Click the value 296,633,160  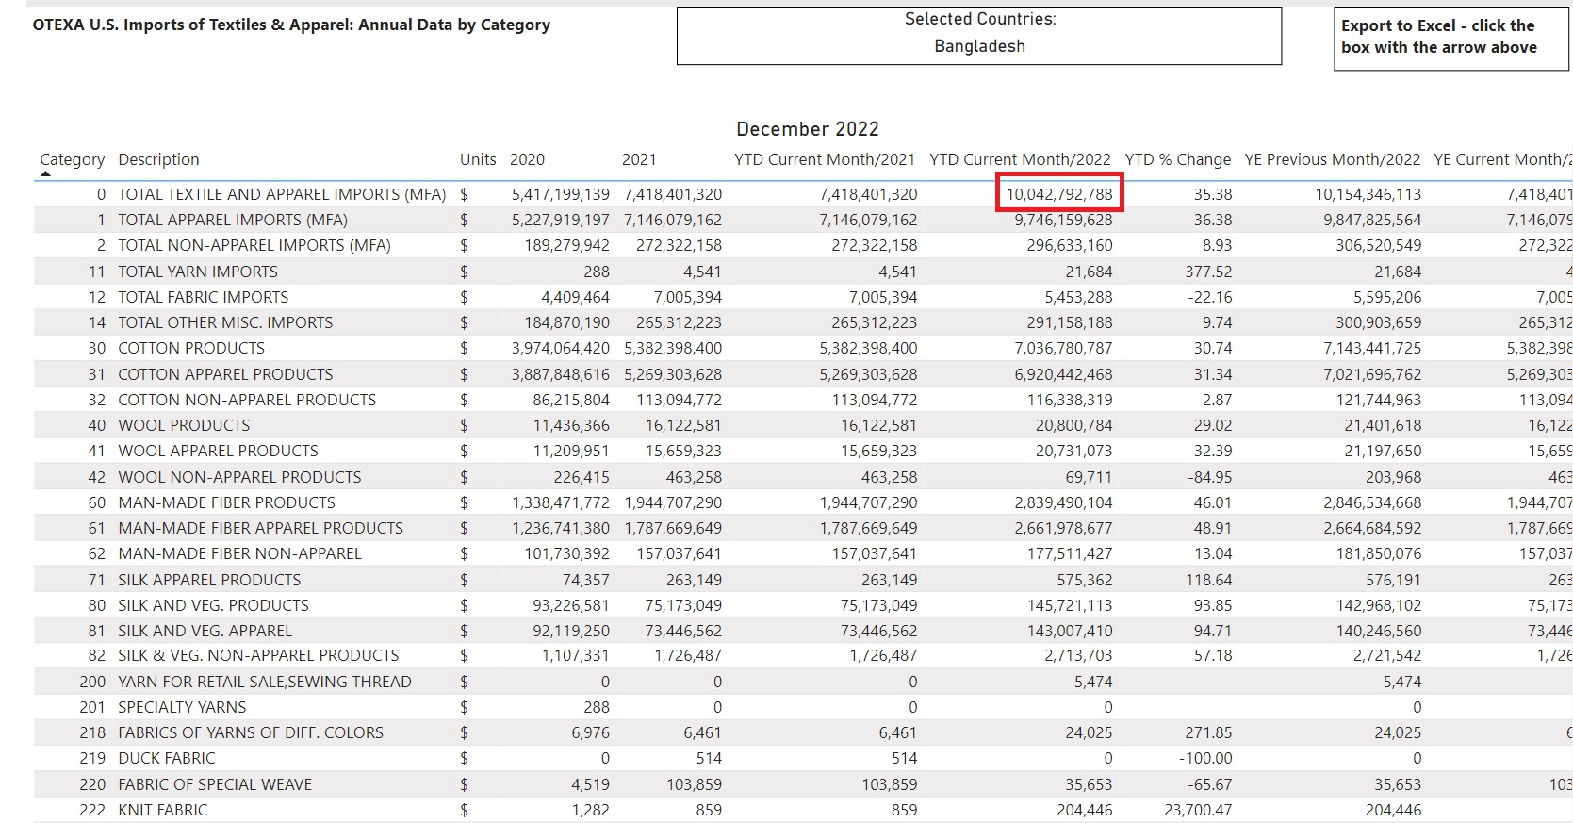[x=1070, y=245]
